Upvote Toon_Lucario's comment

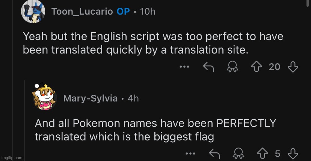(257, 67)
